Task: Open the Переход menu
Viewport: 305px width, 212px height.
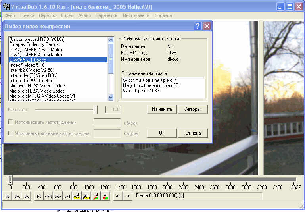Action: point(48,15)
